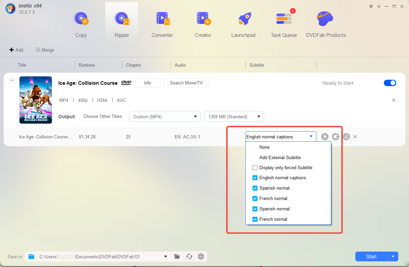409x267 pixels.
Task: Click the DVDFab monkey logo
Action: click(10, 9)
